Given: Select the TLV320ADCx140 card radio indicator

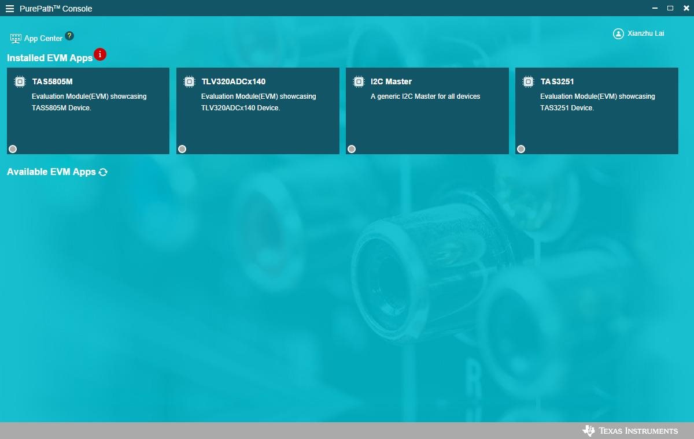Looking at the screenshot, I should [182, 149].
